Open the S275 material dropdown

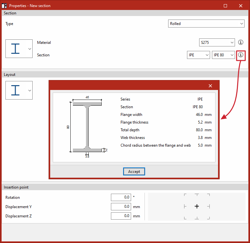217,43
